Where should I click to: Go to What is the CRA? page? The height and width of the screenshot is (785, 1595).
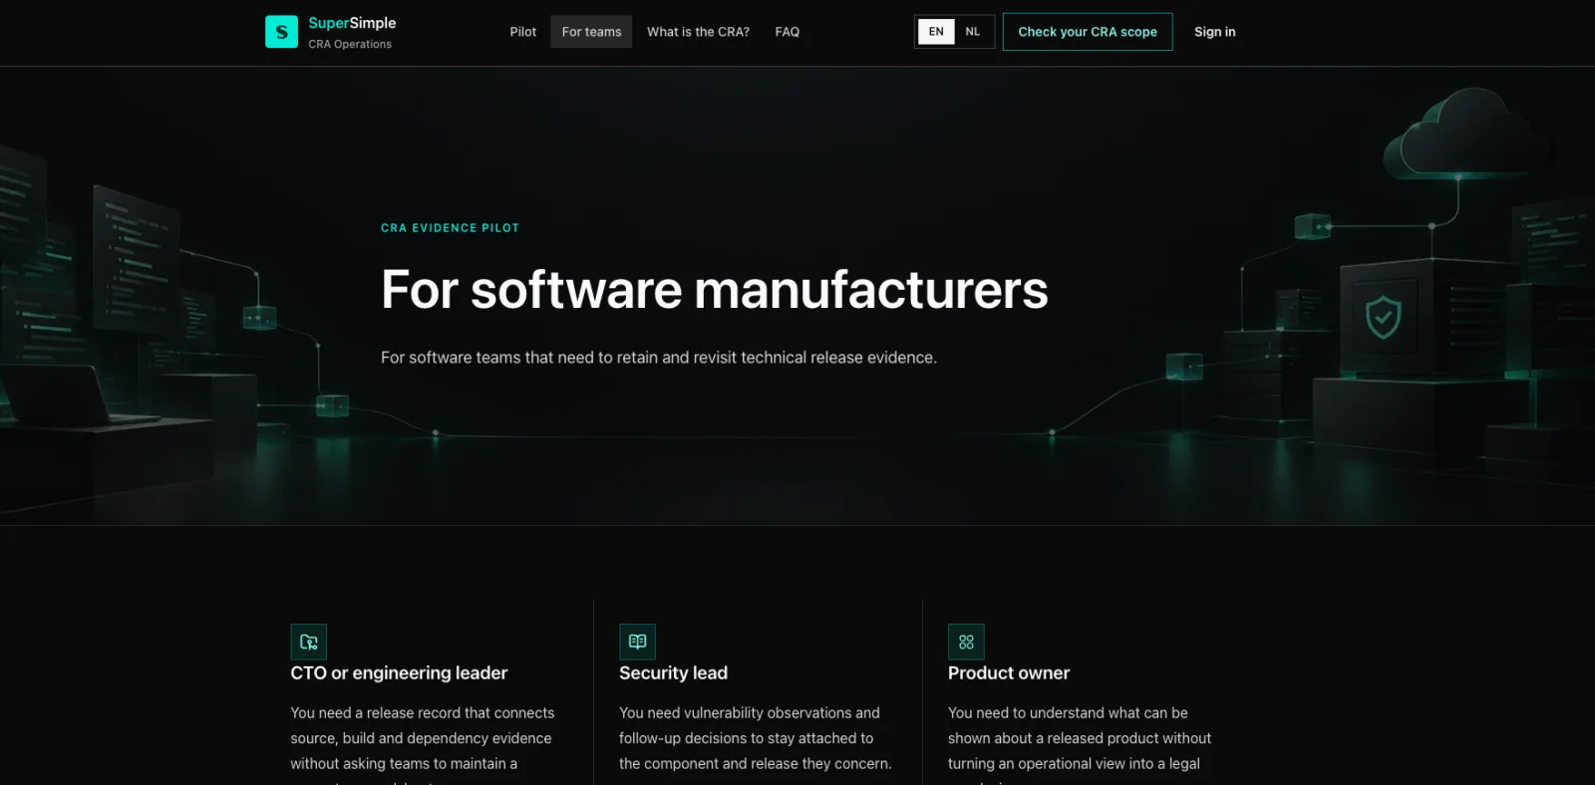click(698, 32)
